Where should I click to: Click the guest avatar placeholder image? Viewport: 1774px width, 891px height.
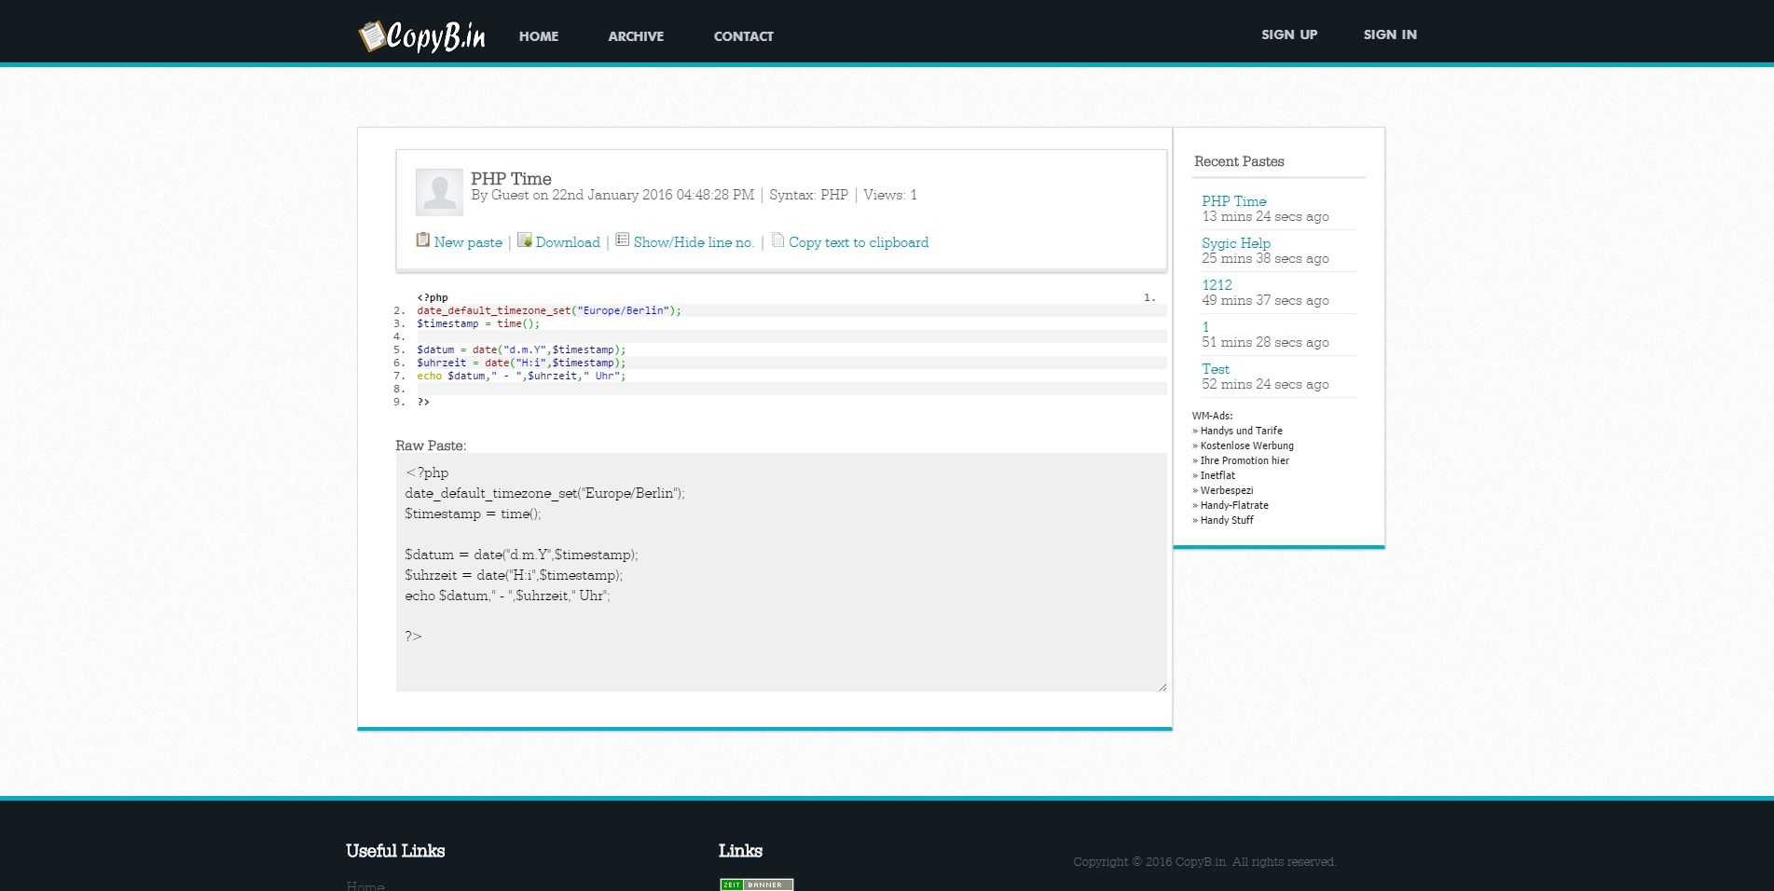point(437,192)
